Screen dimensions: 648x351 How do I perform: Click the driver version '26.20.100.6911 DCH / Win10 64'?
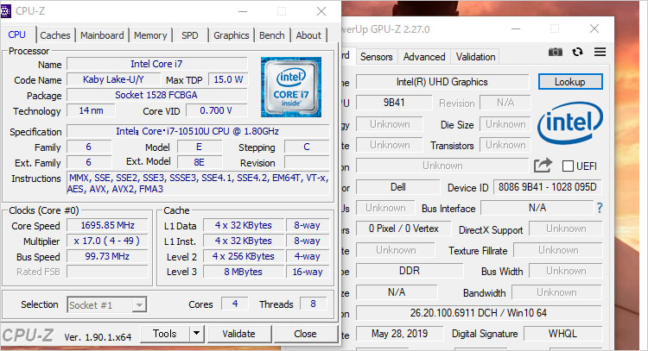[479, 313]
